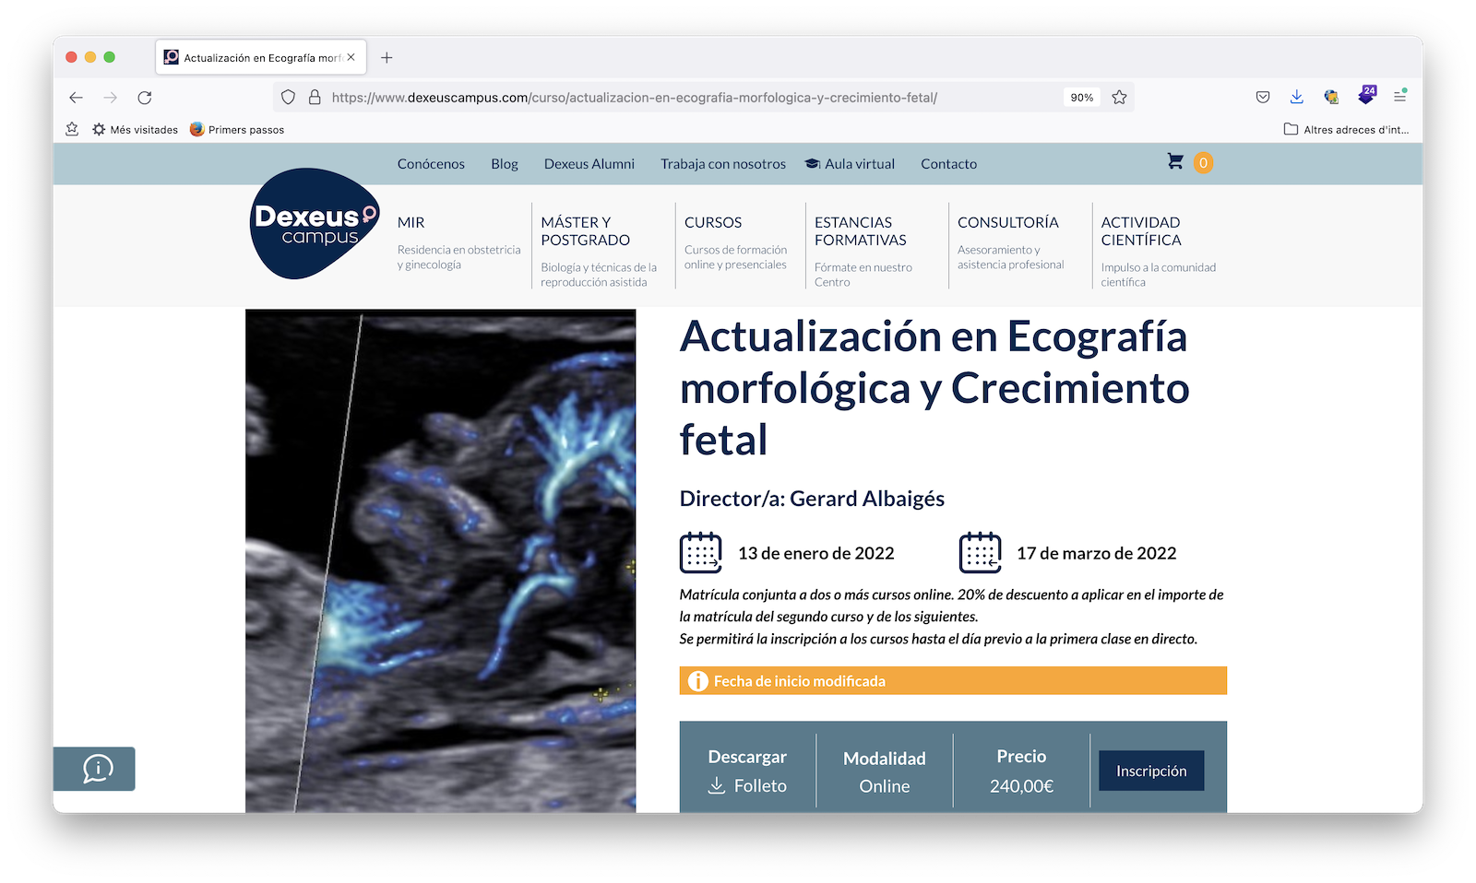Click the Dexeus Campus logo

[315, 224]
